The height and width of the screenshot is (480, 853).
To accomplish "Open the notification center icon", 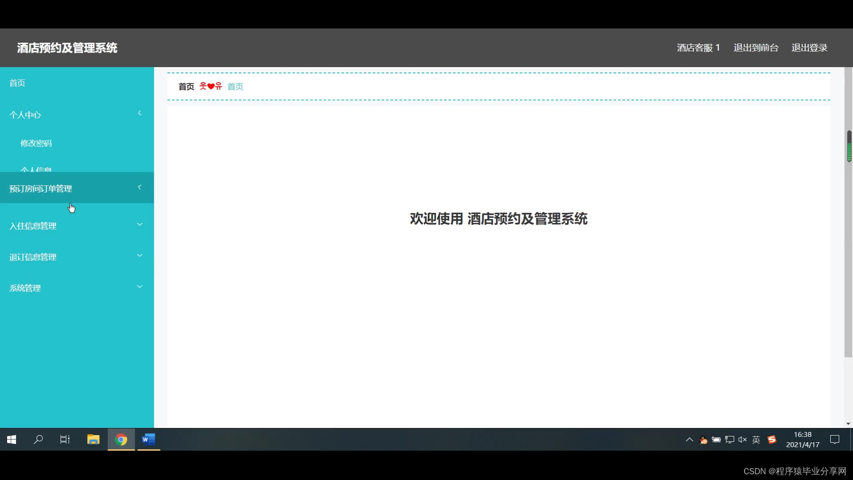I will tap(835, 440).
